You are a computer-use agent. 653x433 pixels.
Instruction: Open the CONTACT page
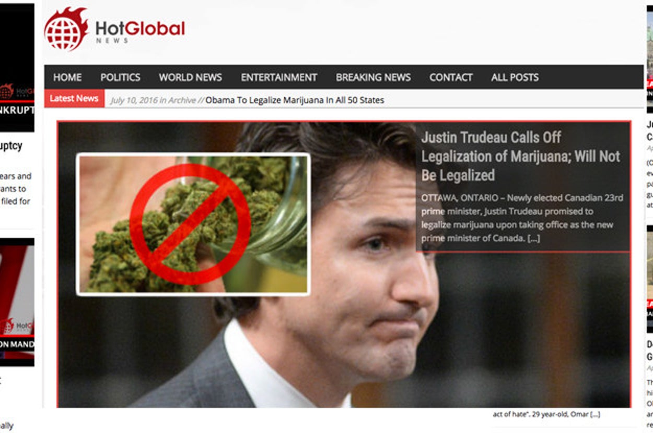[451, 77]
